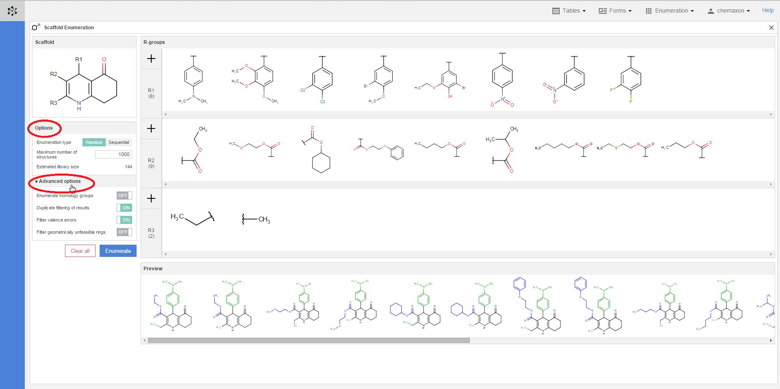The width and height of the screenshot is (780, 389).
Task: Click the ChemAxon logo icon in top-left
Action: [12, 11]
